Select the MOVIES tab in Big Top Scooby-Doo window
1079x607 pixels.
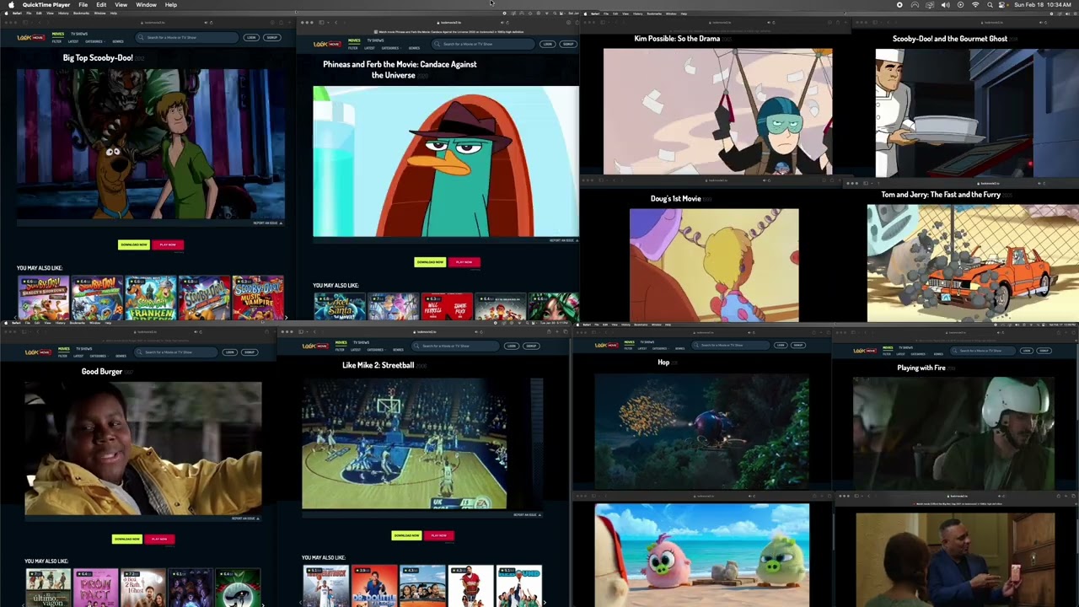[57, 34]
